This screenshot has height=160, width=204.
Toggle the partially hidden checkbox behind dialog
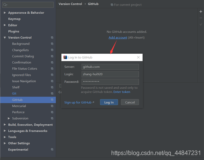[x=60, y=86]
